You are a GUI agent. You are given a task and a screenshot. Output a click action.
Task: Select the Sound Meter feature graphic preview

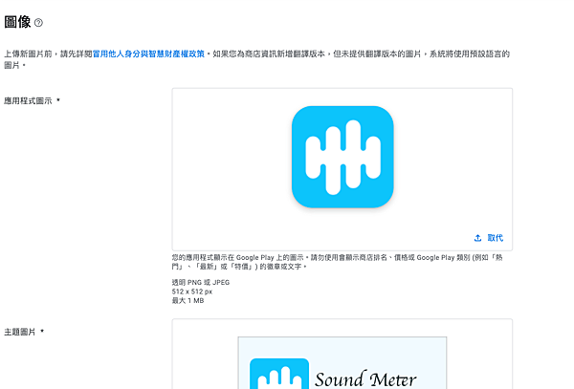tap(342, 363)
